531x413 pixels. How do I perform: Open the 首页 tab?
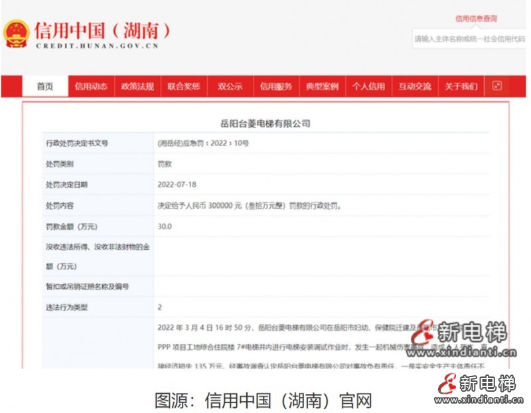coord(44,87)
